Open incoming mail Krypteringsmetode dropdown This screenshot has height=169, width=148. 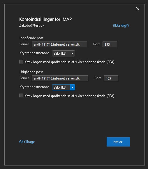point(64,53)
